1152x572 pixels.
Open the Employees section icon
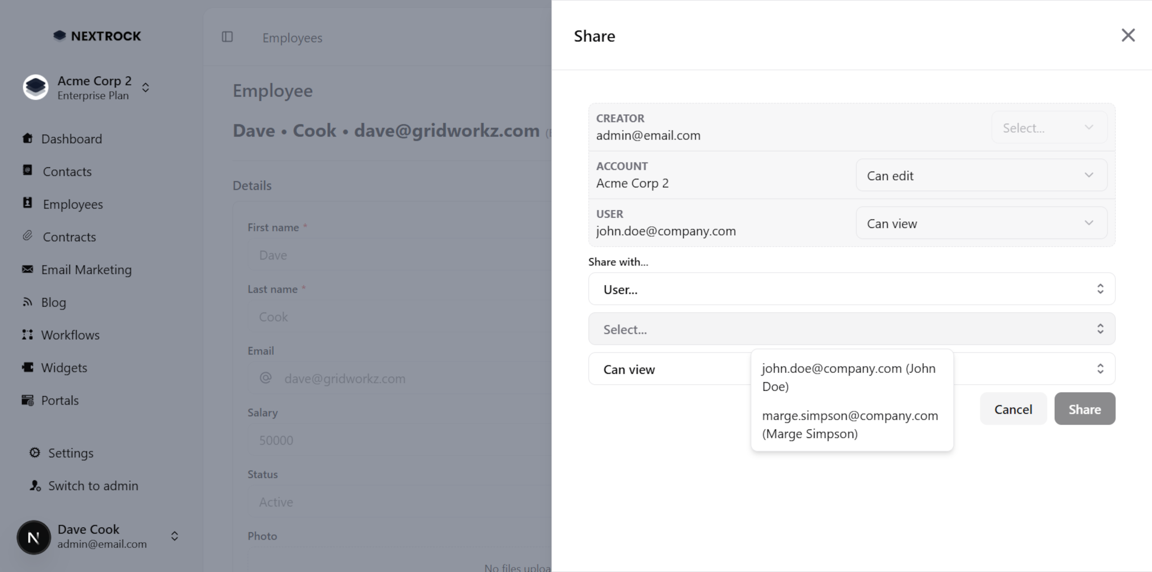tap(28, 204)
